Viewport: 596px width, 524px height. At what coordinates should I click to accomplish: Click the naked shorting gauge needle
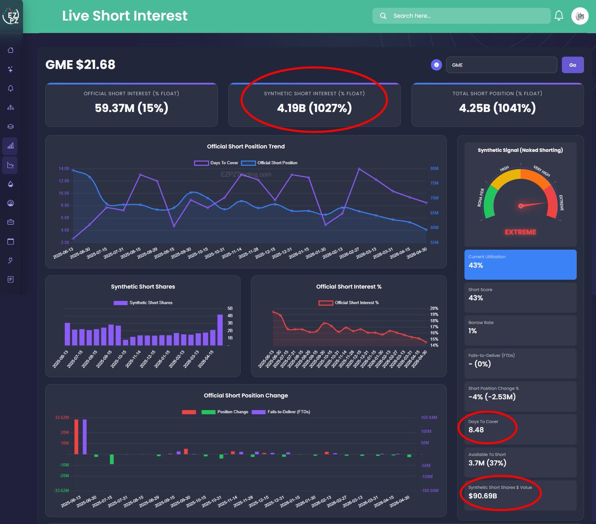click(533, 204)
